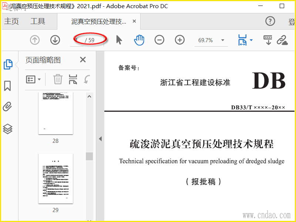Screen dimensions: 296x222
Task: Open thumbnail panel options menu
Action: tap(33, 79)
